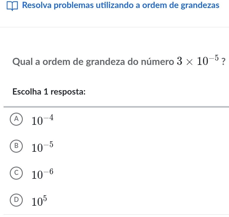The width and height of the screenshot is (229, 217).
Task: Click the divider line under "Escolha 1 resposta"
Action: 116,106
